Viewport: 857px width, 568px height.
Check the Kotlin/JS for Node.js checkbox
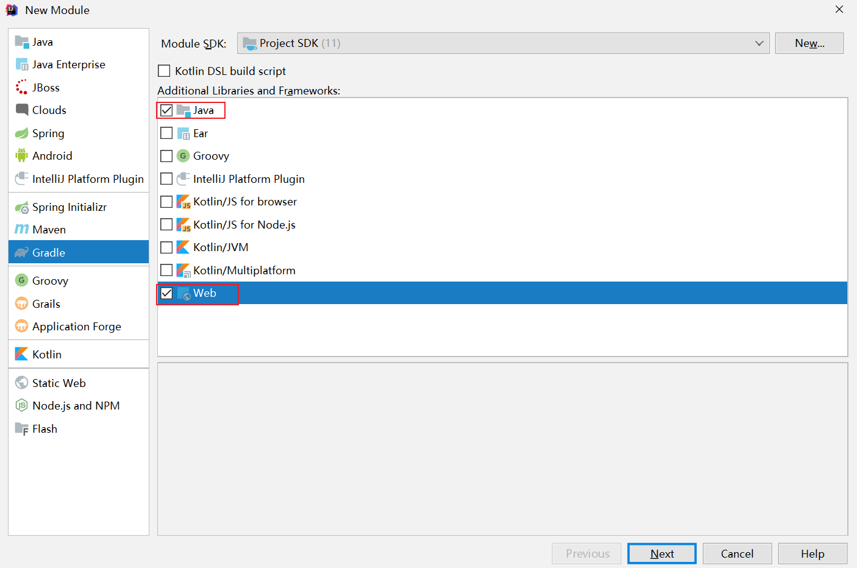point(166,224)
